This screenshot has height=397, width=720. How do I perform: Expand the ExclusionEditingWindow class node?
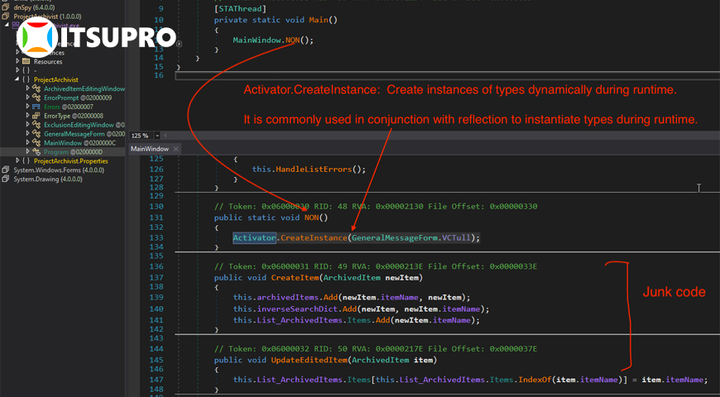point(28,124)
